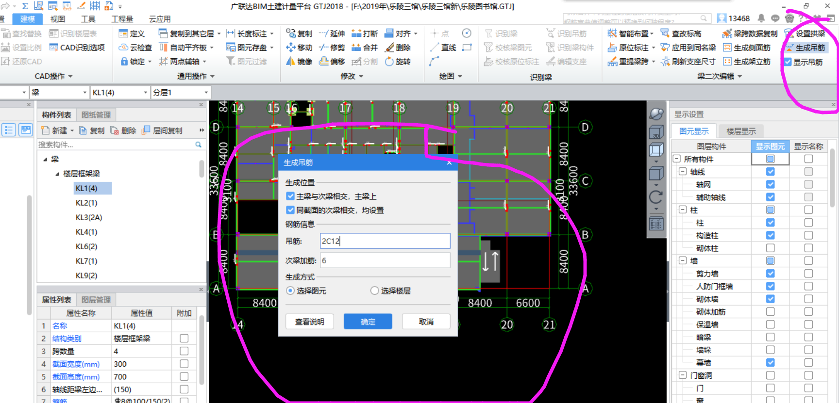Switch to 楼层显示 tab
This screenshot has height=403, width=839.
click(741, 131)
